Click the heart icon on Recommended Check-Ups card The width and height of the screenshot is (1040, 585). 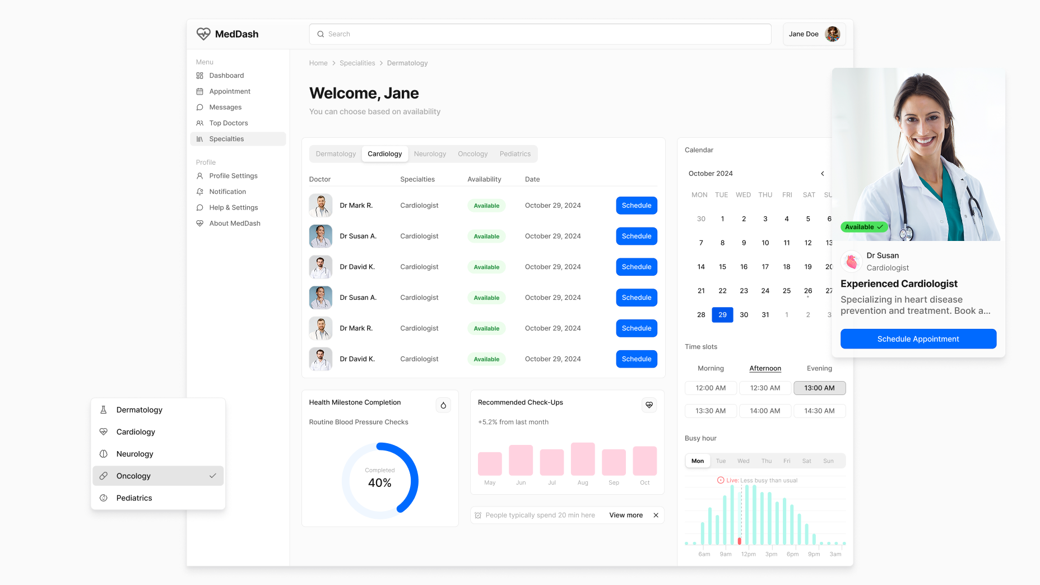pyautogui.click(x=649, y=405)
